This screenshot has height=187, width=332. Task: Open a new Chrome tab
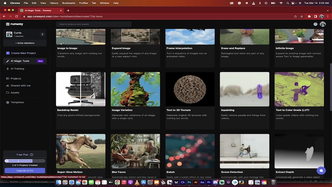click(x=68, y=10)
